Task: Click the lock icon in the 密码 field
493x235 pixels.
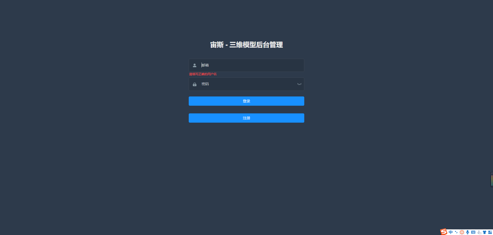Action: pos(195,84)
